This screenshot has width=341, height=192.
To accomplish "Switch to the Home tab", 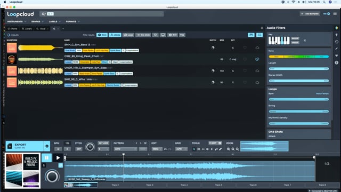I will click(12, 29).
